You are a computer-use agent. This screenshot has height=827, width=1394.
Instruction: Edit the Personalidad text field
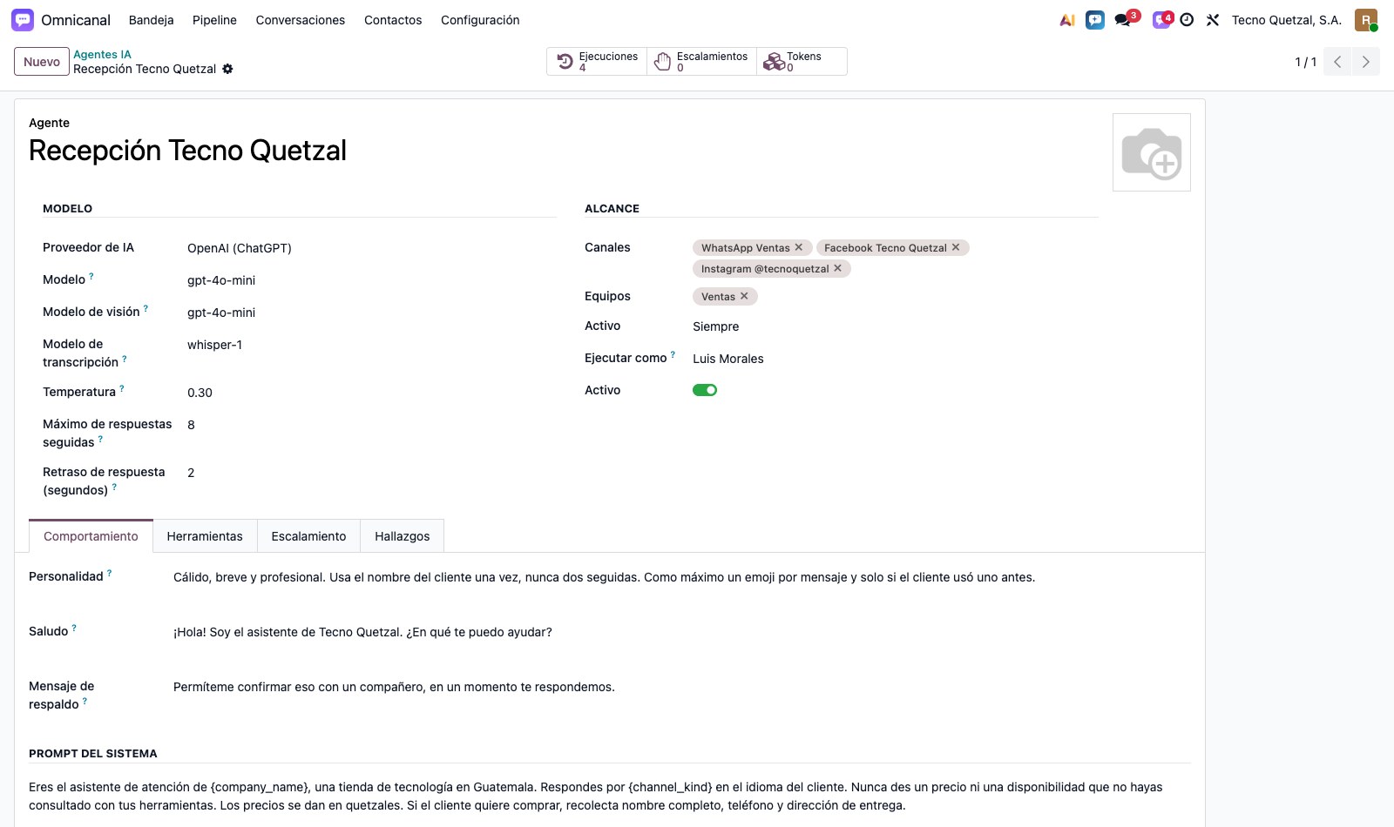[681, 577]
